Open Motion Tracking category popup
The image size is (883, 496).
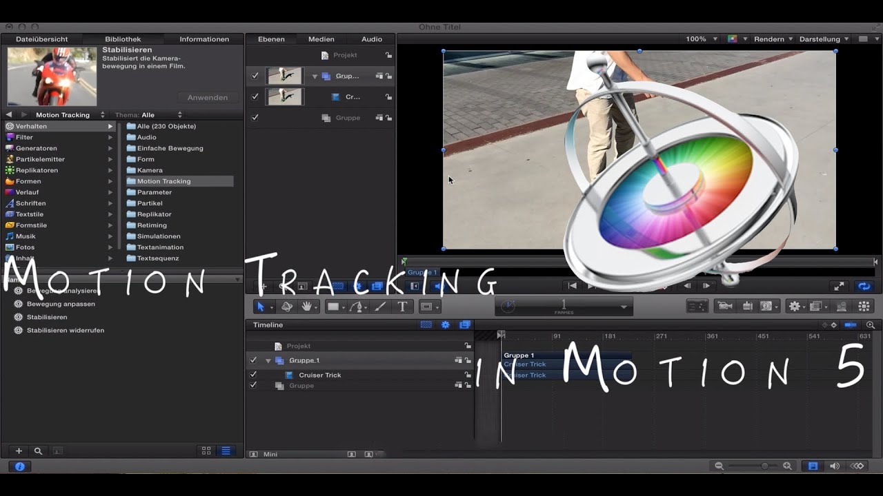(x=70, y=115)
